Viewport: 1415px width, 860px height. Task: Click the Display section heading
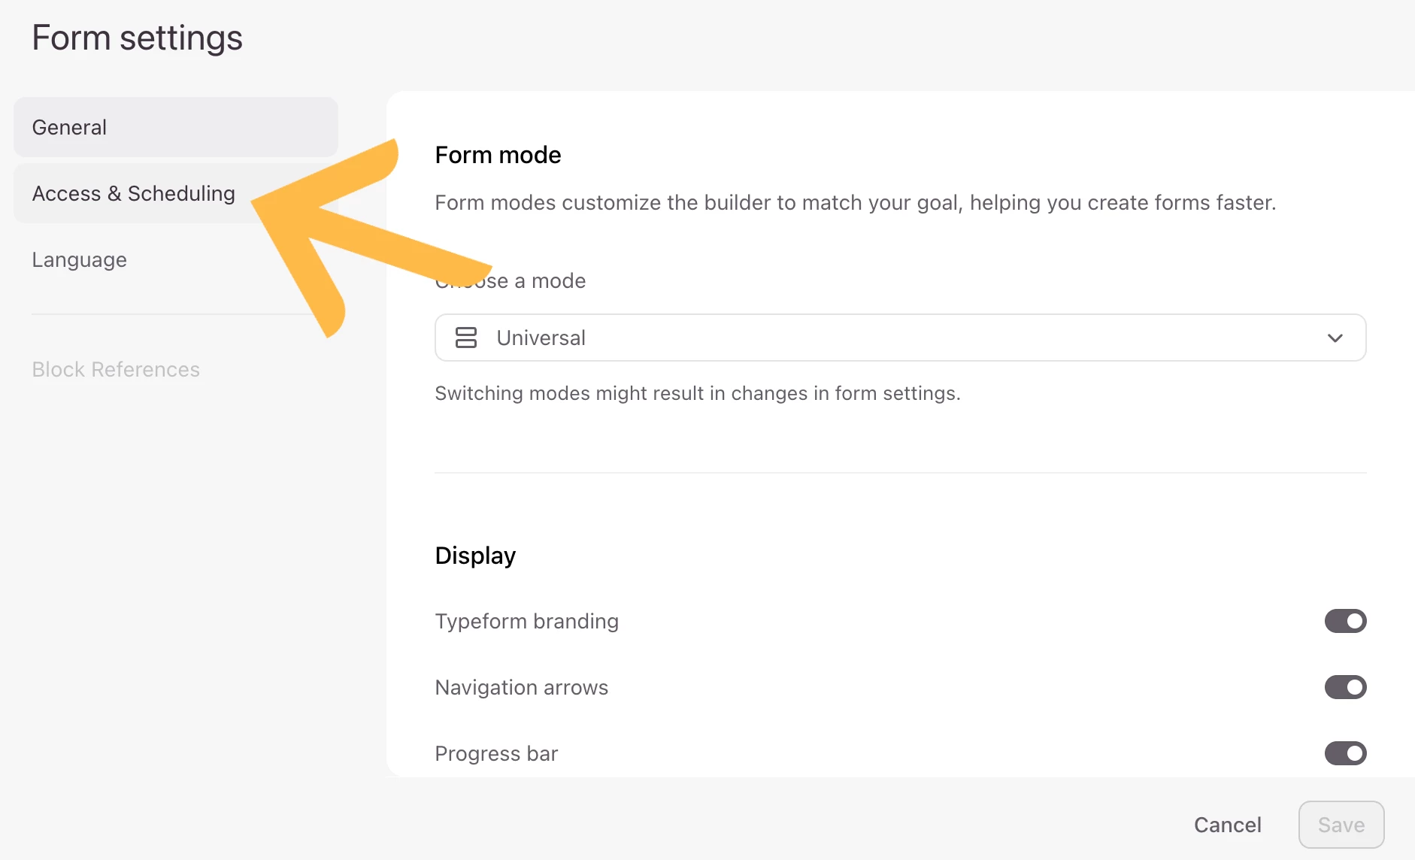coord(475,556)
